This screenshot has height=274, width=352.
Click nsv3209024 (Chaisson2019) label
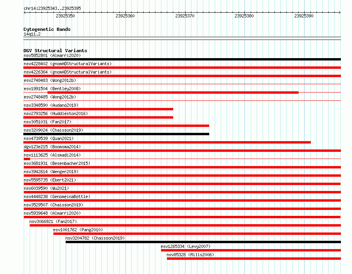point(53,130)
